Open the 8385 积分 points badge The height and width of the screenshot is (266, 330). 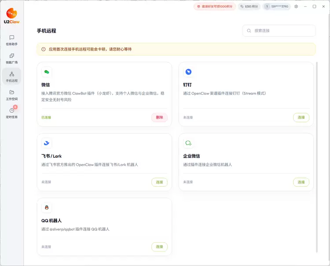point(249,7)
